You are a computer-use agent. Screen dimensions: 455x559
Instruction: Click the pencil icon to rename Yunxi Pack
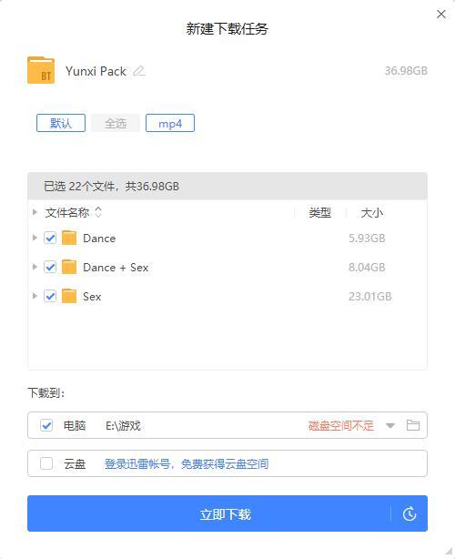point(139,71)
